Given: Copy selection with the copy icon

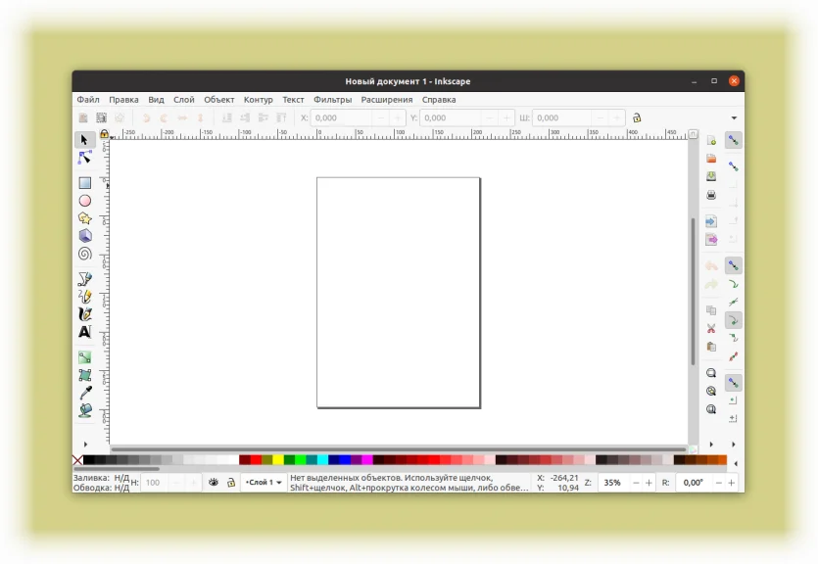Looking at the screenshot, I should 711,310.
